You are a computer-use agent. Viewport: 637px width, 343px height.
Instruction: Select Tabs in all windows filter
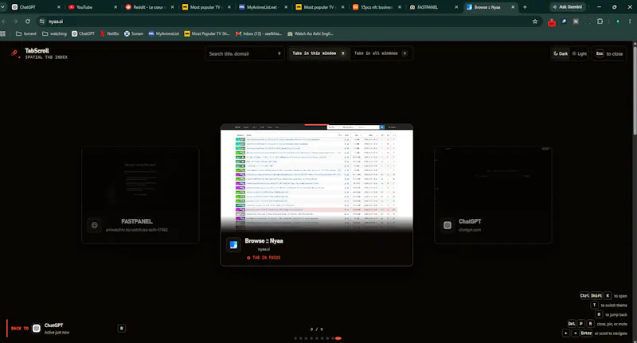[381, 53]
